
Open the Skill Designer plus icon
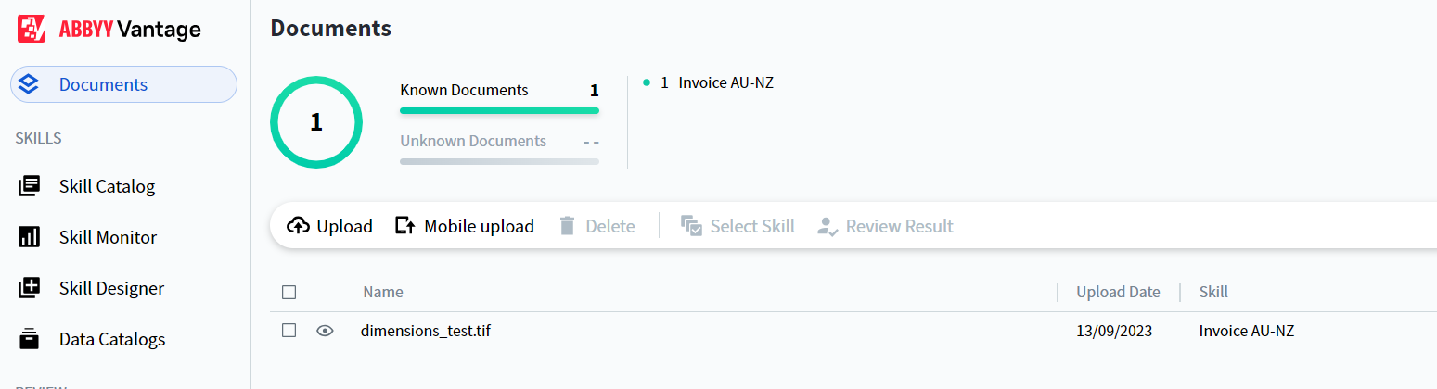click(29, 288)
